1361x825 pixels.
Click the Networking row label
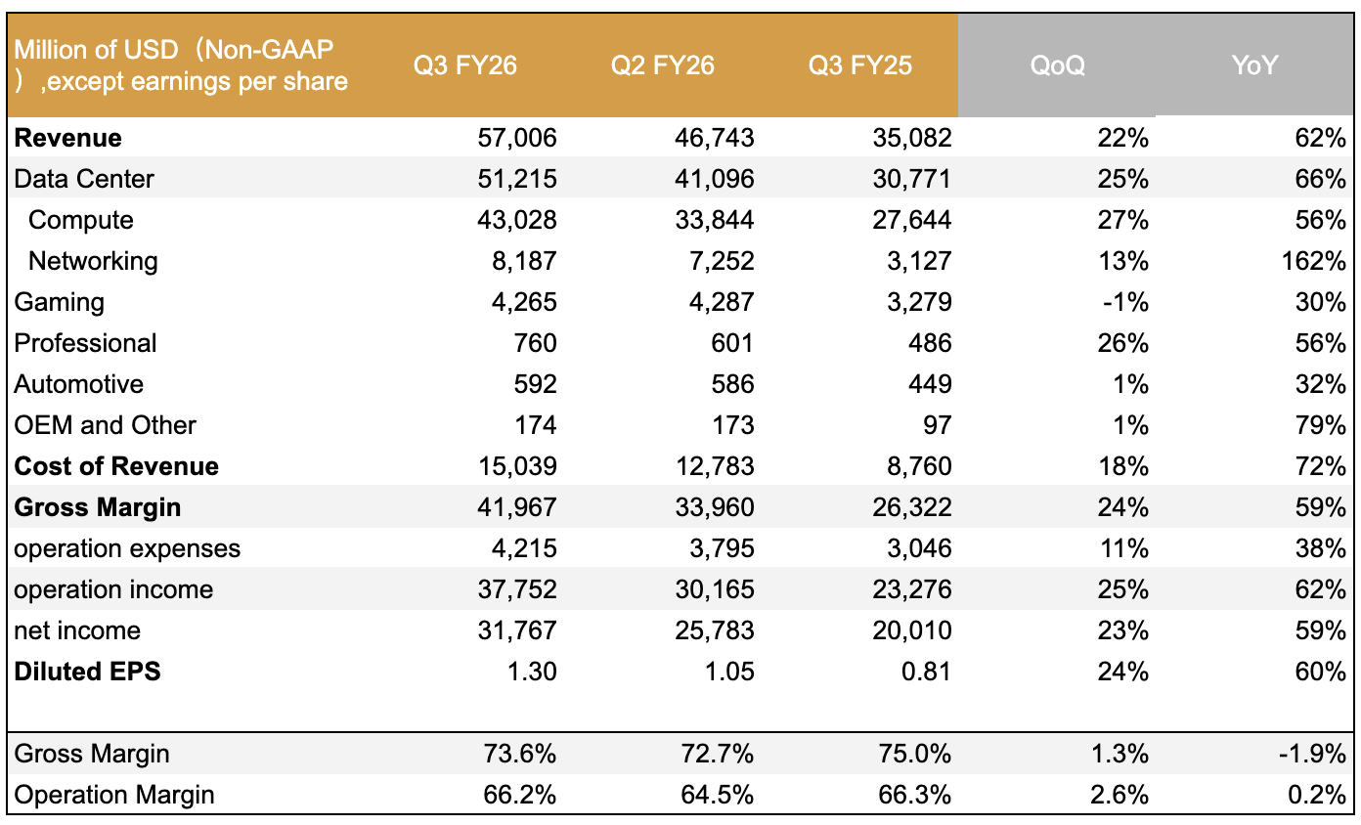point(93,261)
